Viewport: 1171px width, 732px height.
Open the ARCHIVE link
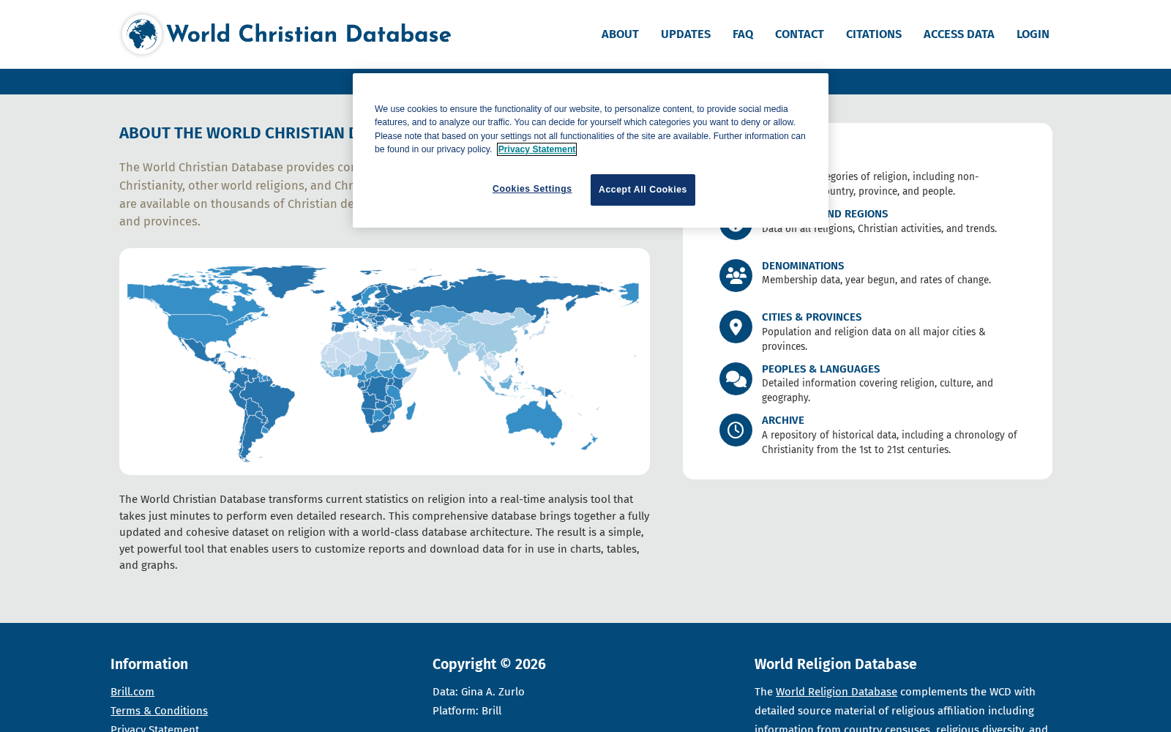point(783,420)
